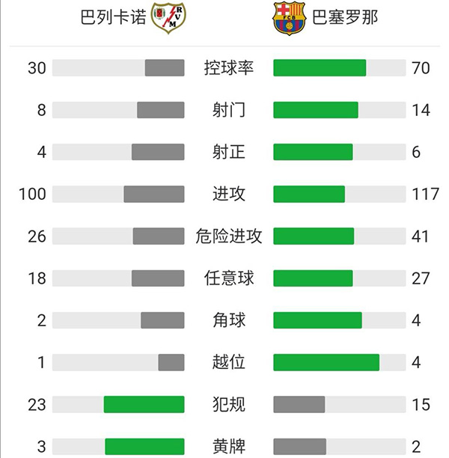Select the 角球 corners label

[x=228, y=320]
